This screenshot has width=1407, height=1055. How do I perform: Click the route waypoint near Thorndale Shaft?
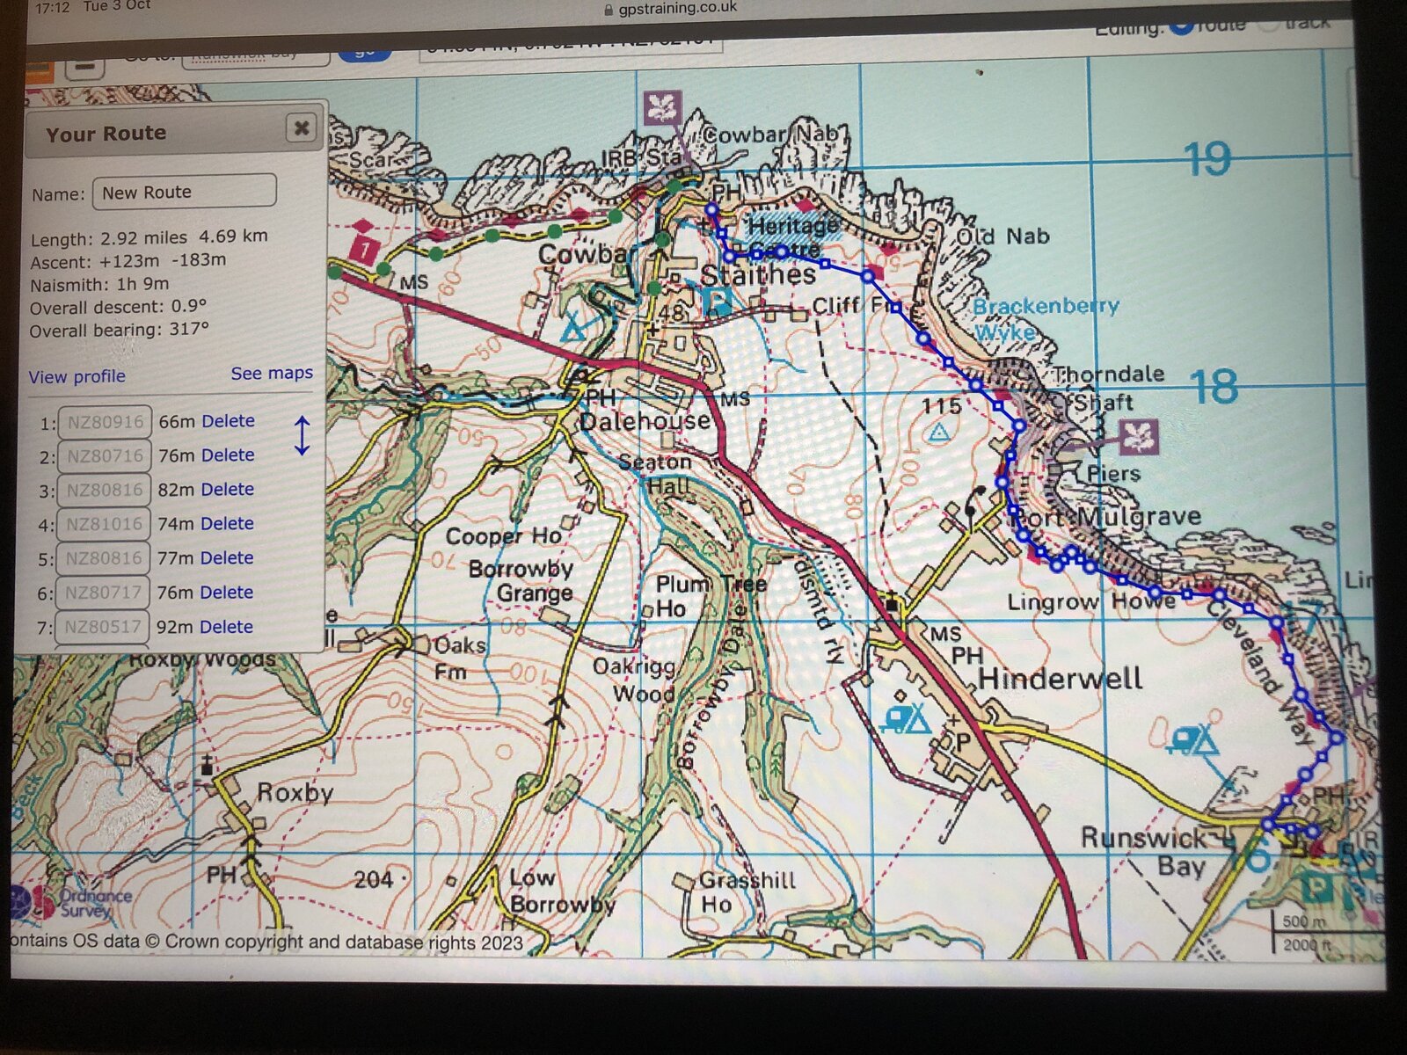(x=1018, y=426)
